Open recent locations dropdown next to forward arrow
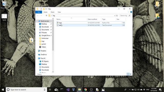 point(44,16)
